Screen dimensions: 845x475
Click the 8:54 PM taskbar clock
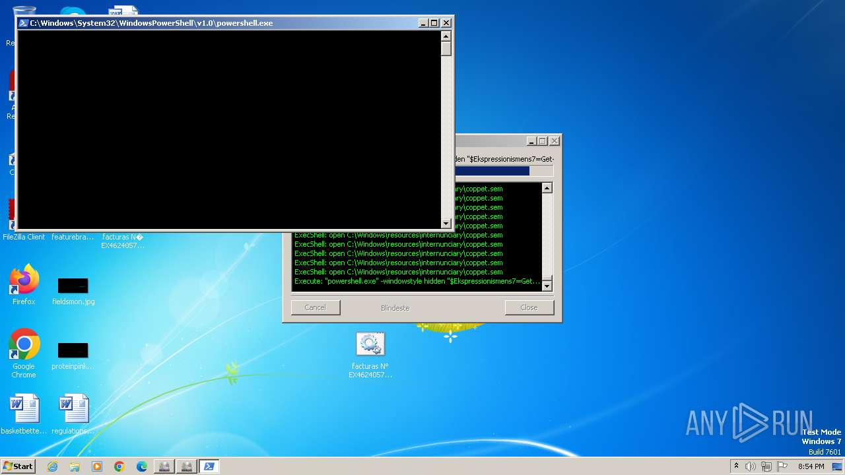(x=811, y=466)
